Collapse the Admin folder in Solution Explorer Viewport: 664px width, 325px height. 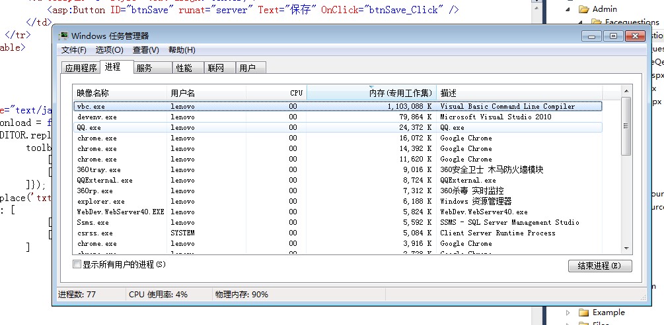click(x=568, y=9)
